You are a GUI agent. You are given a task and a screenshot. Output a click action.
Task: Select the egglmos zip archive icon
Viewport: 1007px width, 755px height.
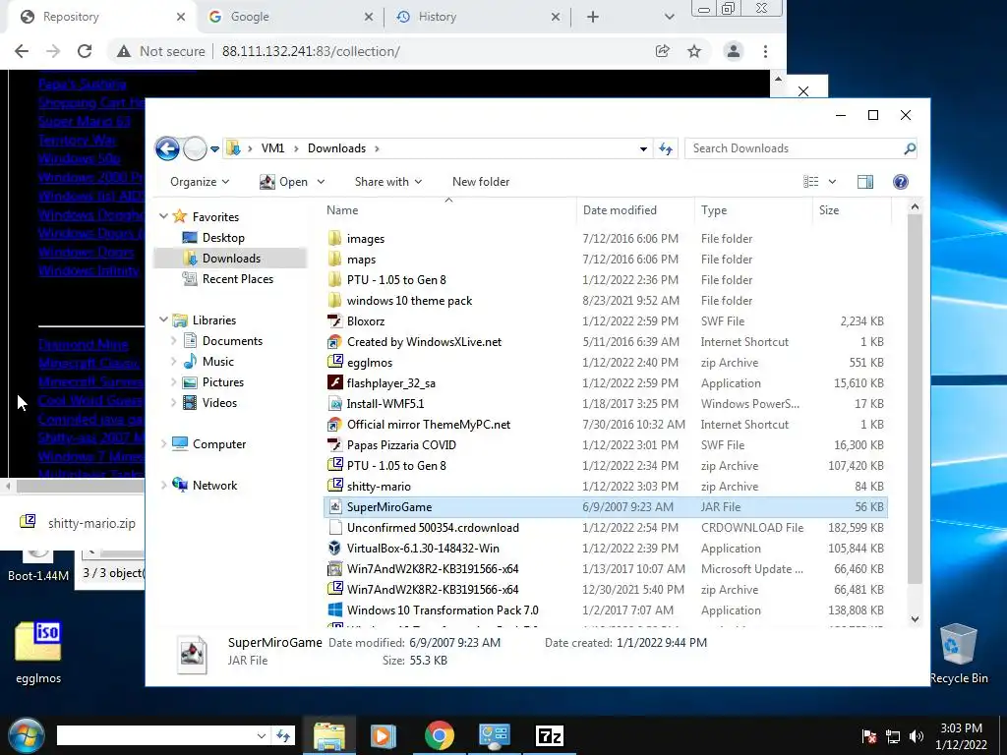click(334, 362)
